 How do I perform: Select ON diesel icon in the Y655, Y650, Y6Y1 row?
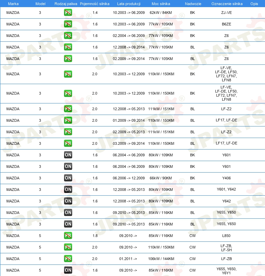pos(68,270)
